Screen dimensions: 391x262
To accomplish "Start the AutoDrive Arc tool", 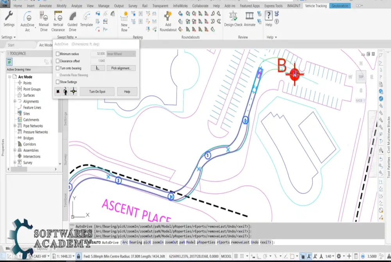I will pos(27,22).
